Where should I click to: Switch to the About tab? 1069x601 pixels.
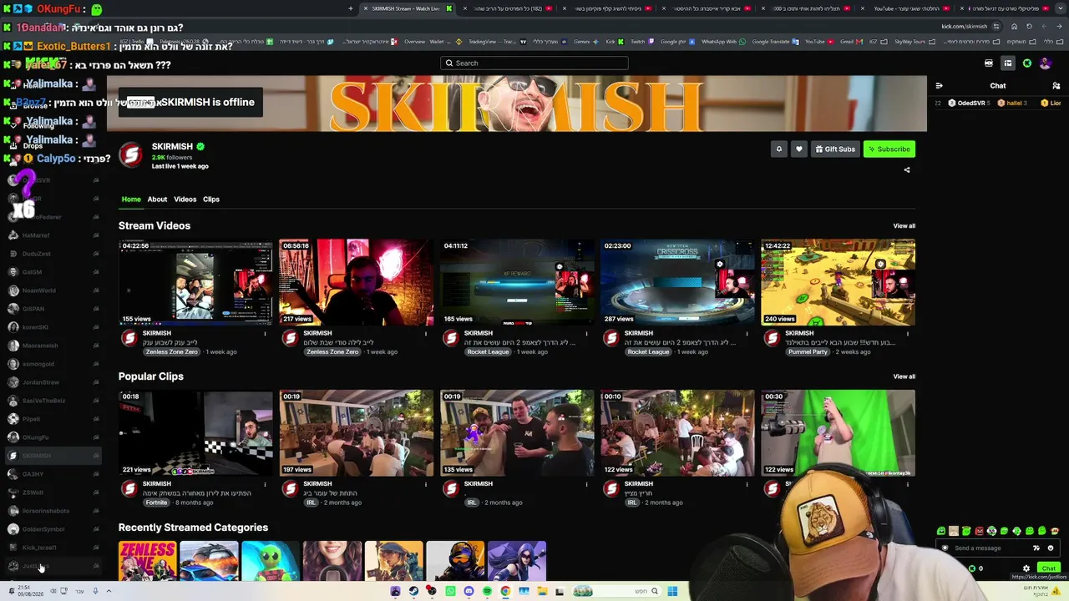(x=157, y=199)
